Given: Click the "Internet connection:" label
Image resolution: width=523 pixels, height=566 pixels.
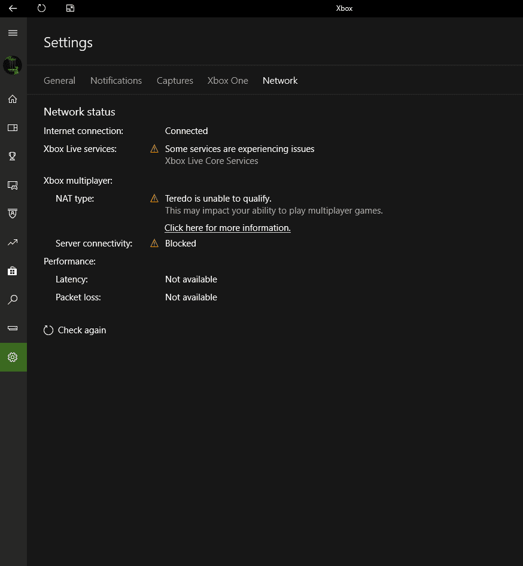Looking at the screenshot, I should click(x=83, y=130).
